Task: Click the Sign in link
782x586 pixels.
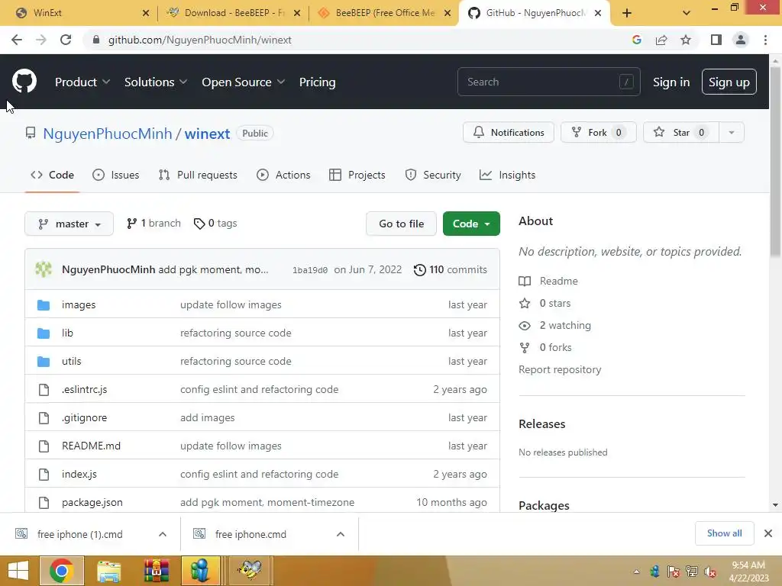Action: (x=671, y=82)
